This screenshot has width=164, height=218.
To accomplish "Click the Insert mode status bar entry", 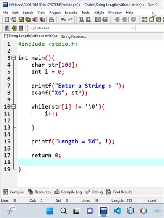I will (151, 200).
